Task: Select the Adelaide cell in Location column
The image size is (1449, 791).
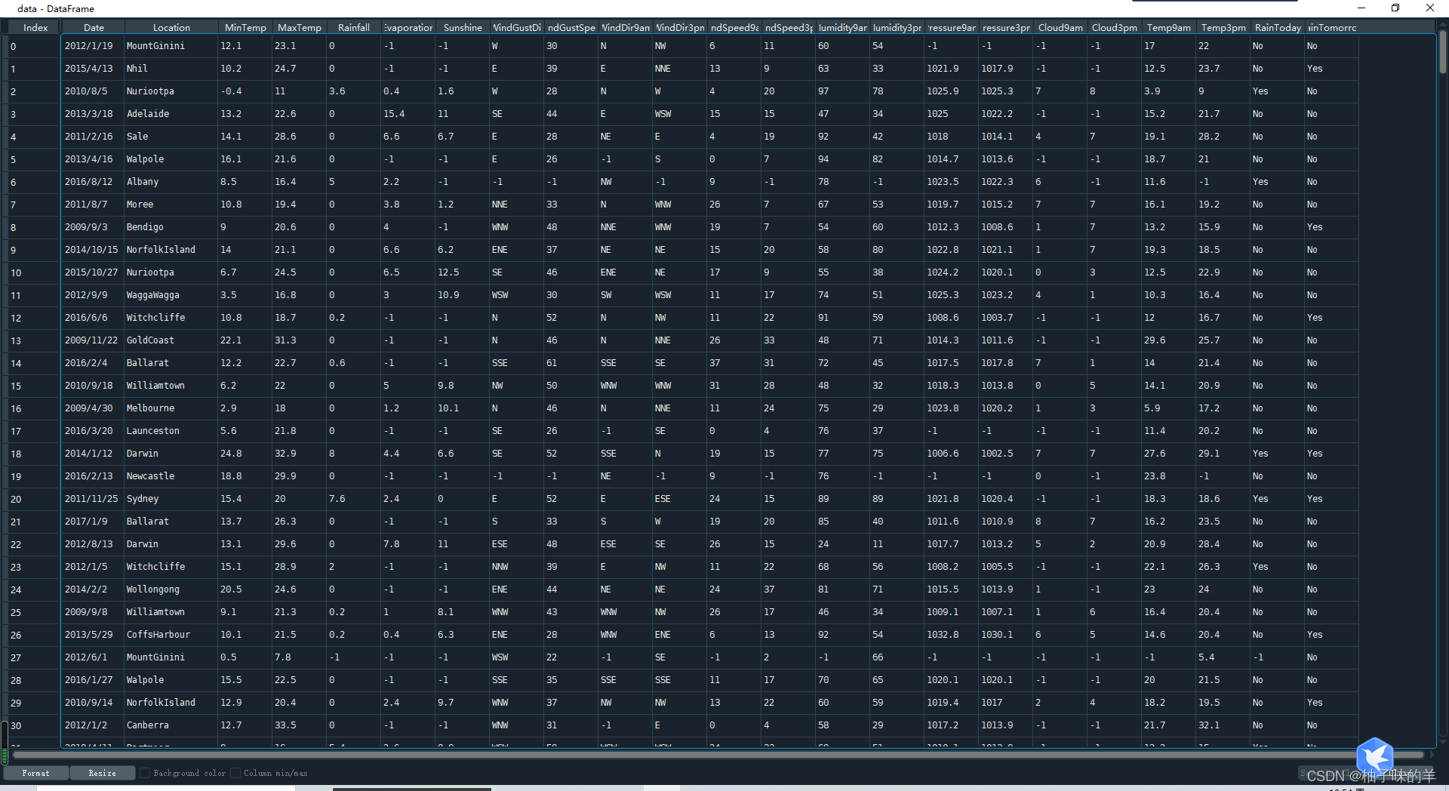Action: 148,114
